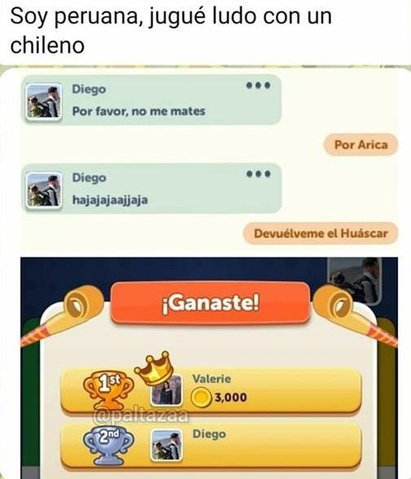411x479 pixels.
Task: Click the "Por favor, no me mates" message text
Action: [x=138, y=111]
